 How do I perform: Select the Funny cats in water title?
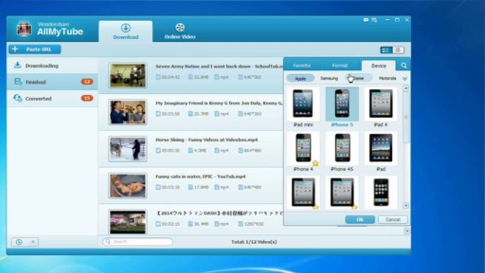(200, 177)
